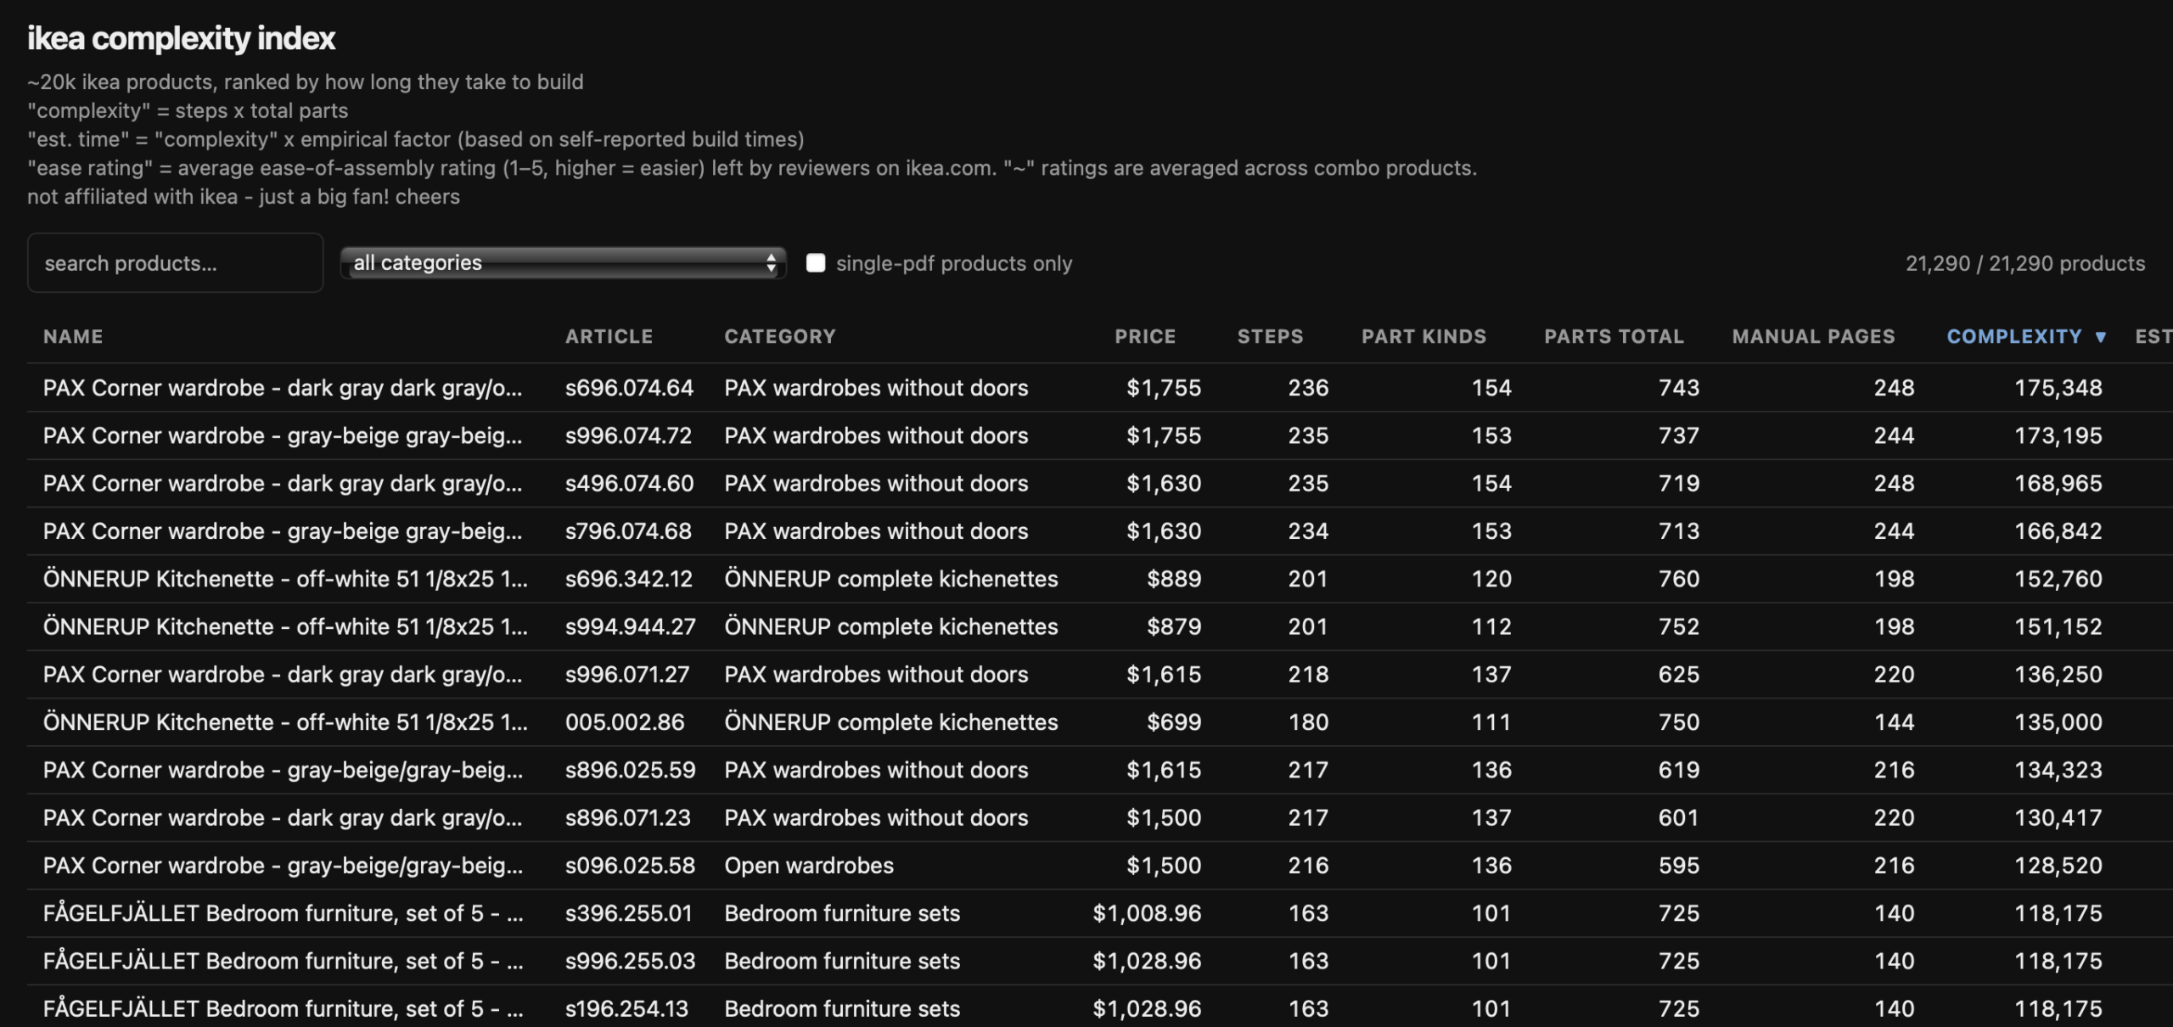Sort table by STEPS column
The height and width of the screenshot is (1027, 2173).
(x=1270, y=337)
